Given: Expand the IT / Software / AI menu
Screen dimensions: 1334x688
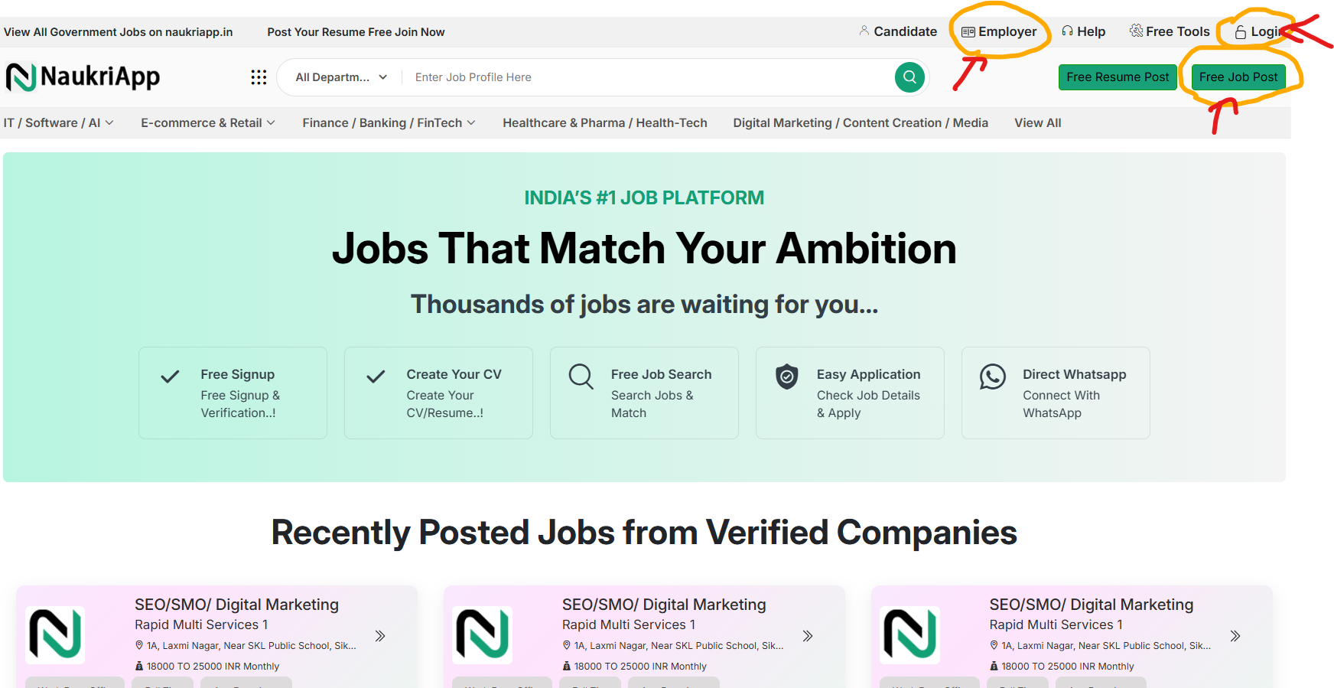Looking at the screenshot, I should 59,123.
